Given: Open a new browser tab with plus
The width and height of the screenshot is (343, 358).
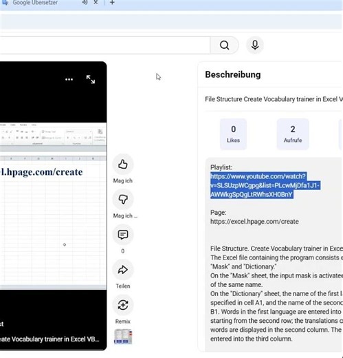Looking at the screenshot, I should 112,3.
